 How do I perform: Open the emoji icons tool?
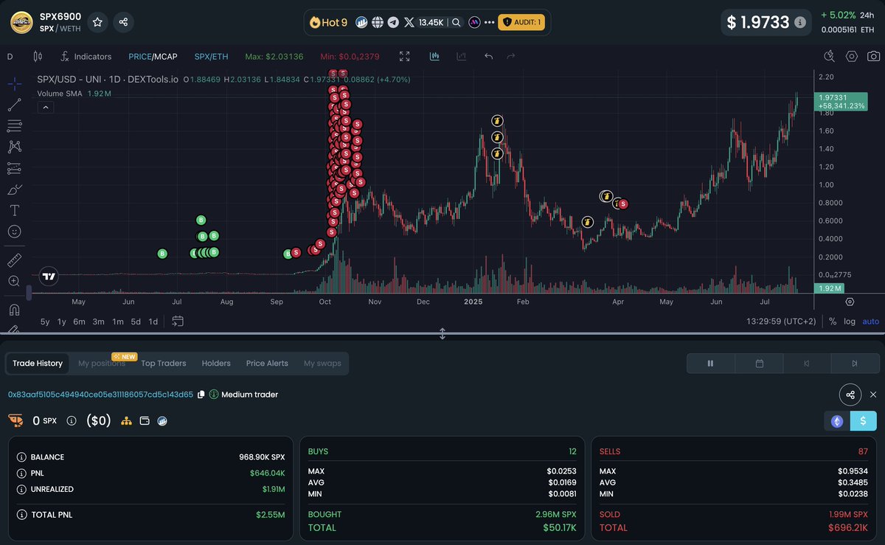14,232
